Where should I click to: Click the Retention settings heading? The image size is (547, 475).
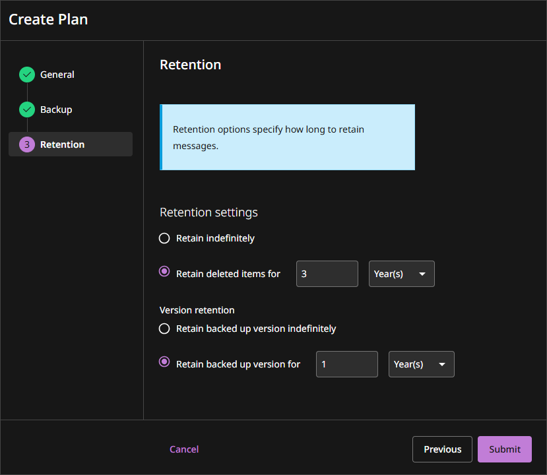click(x=209, y=212)
